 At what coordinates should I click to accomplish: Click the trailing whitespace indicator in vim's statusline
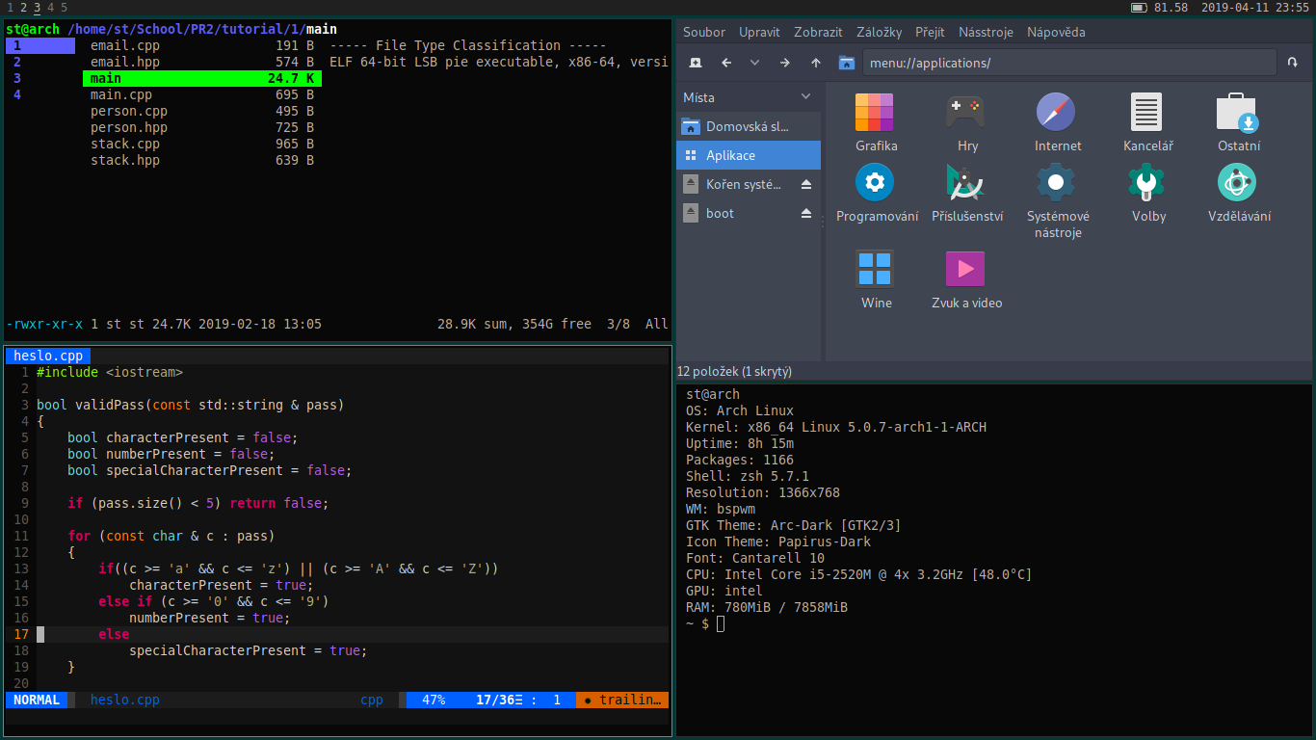pos(621,700)
